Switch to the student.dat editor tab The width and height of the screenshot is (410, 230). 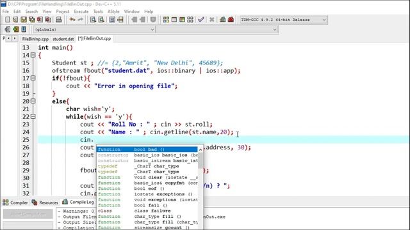pyautogui.click(x=63, y=39)
